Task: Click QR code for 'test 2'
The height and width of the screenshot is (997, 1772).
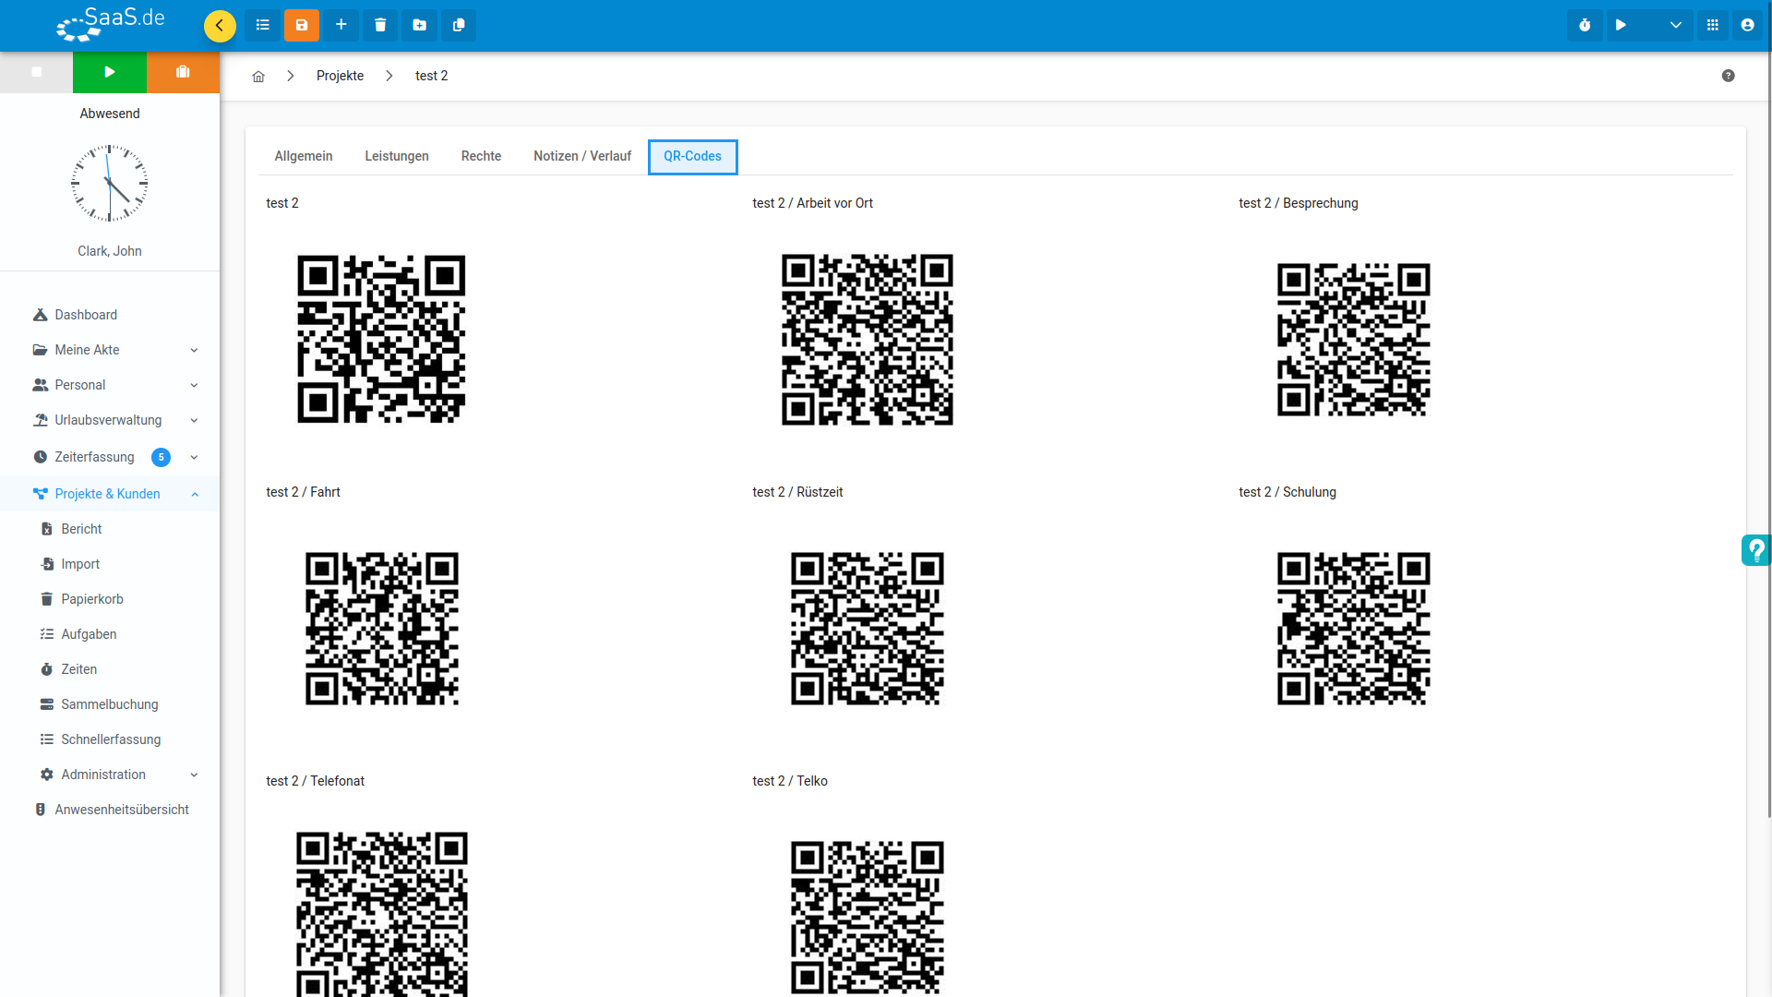Action: point(381,340)
